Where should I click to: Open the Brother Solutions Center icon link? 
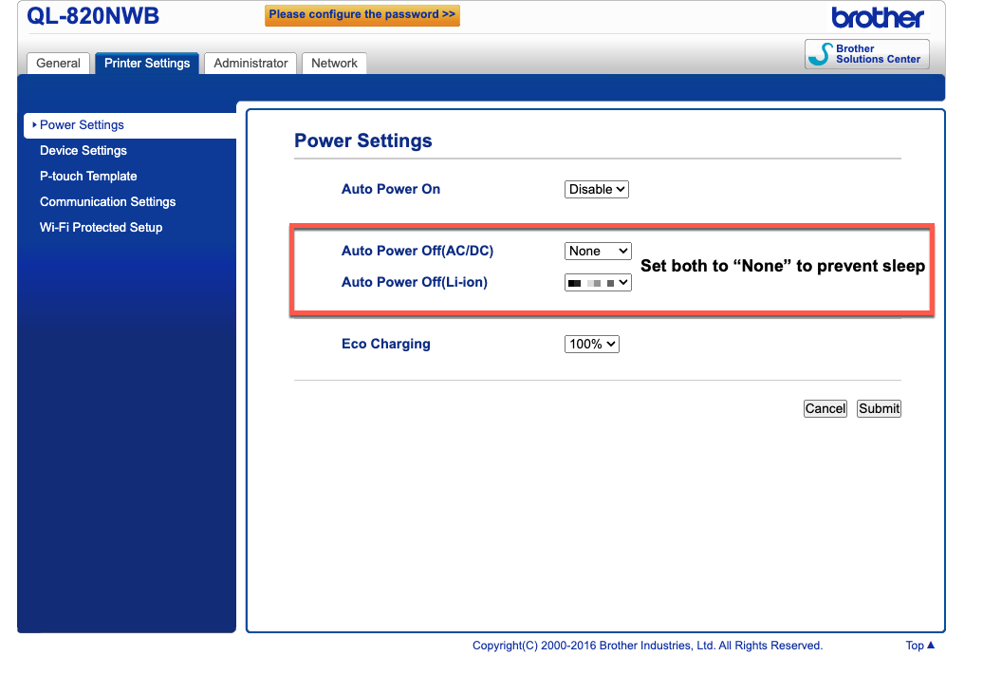(x=820, y=54)
